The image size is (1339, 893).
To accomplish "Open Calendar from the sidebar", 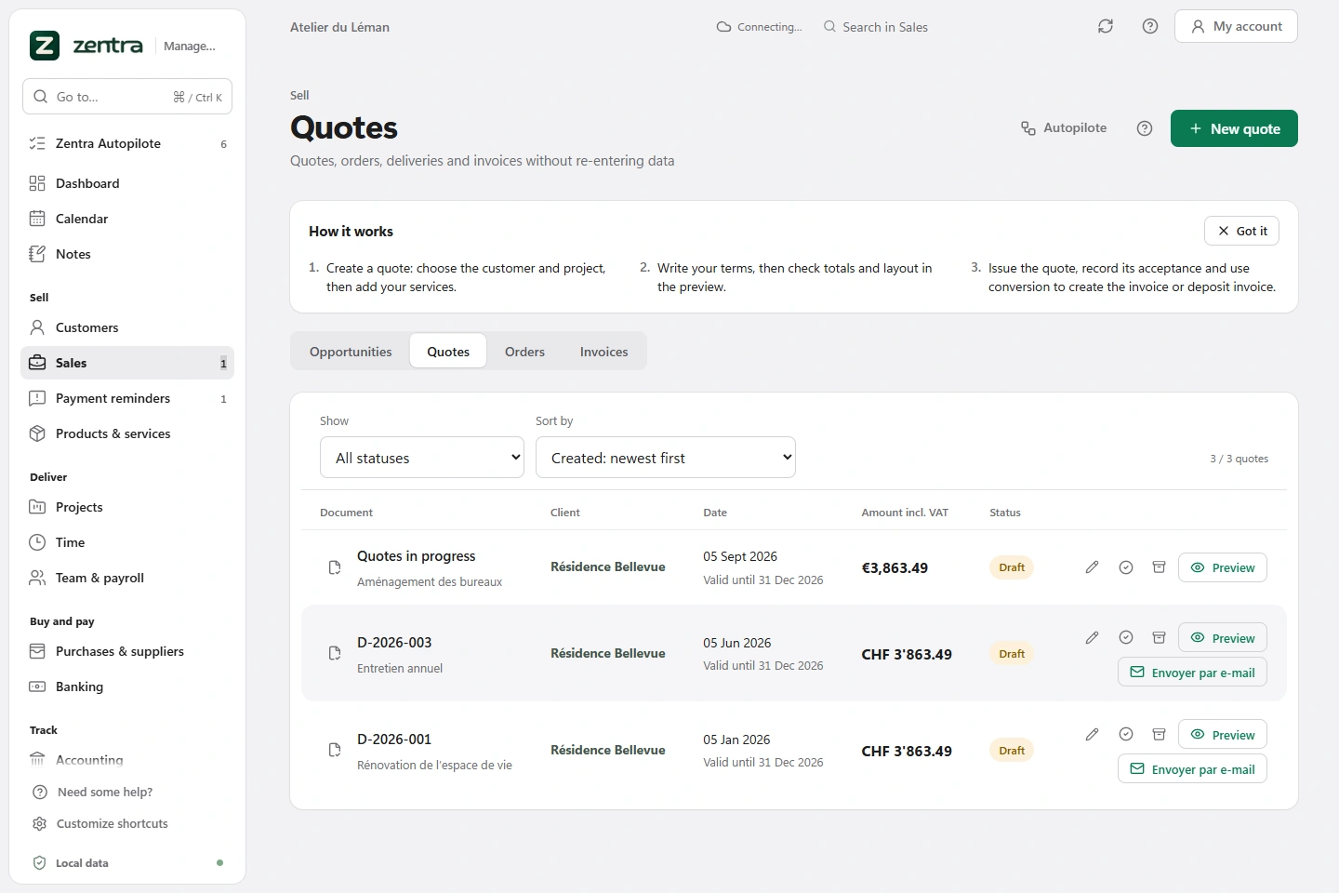I will [x=127, y=219].
